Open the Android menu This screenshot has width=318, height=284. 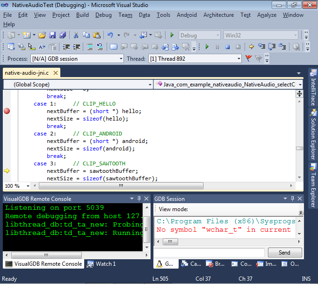(187, 15)
